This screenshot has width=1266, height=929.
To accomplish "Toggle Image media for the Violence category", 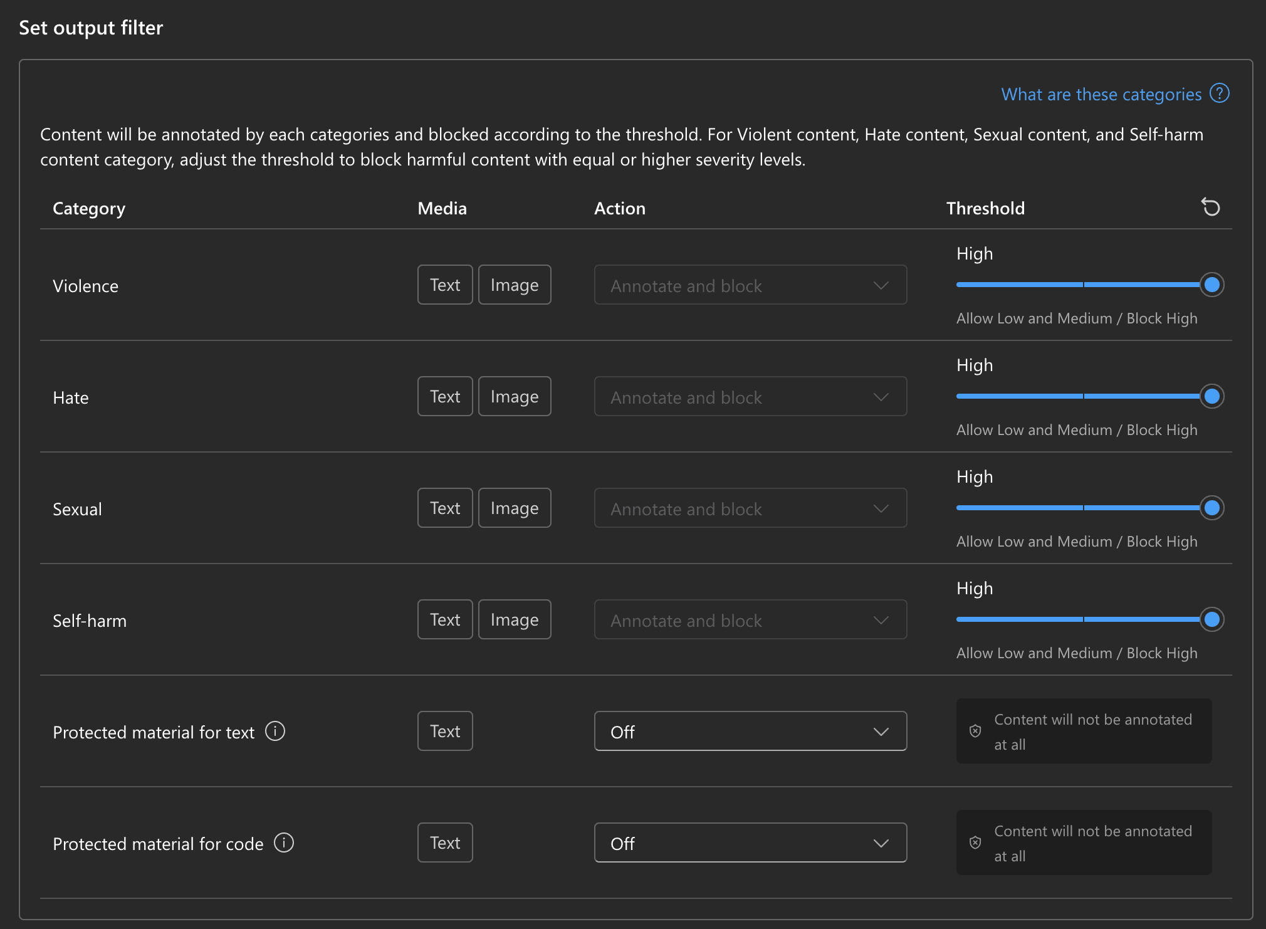I will coord(514,285).
